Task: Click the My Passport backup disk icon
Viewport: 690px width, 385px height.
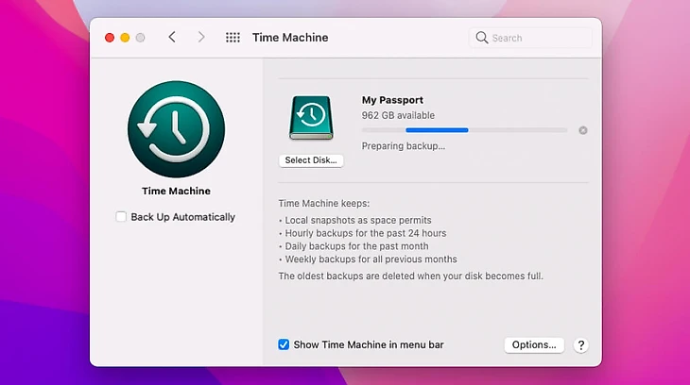Action: [311, 119]
